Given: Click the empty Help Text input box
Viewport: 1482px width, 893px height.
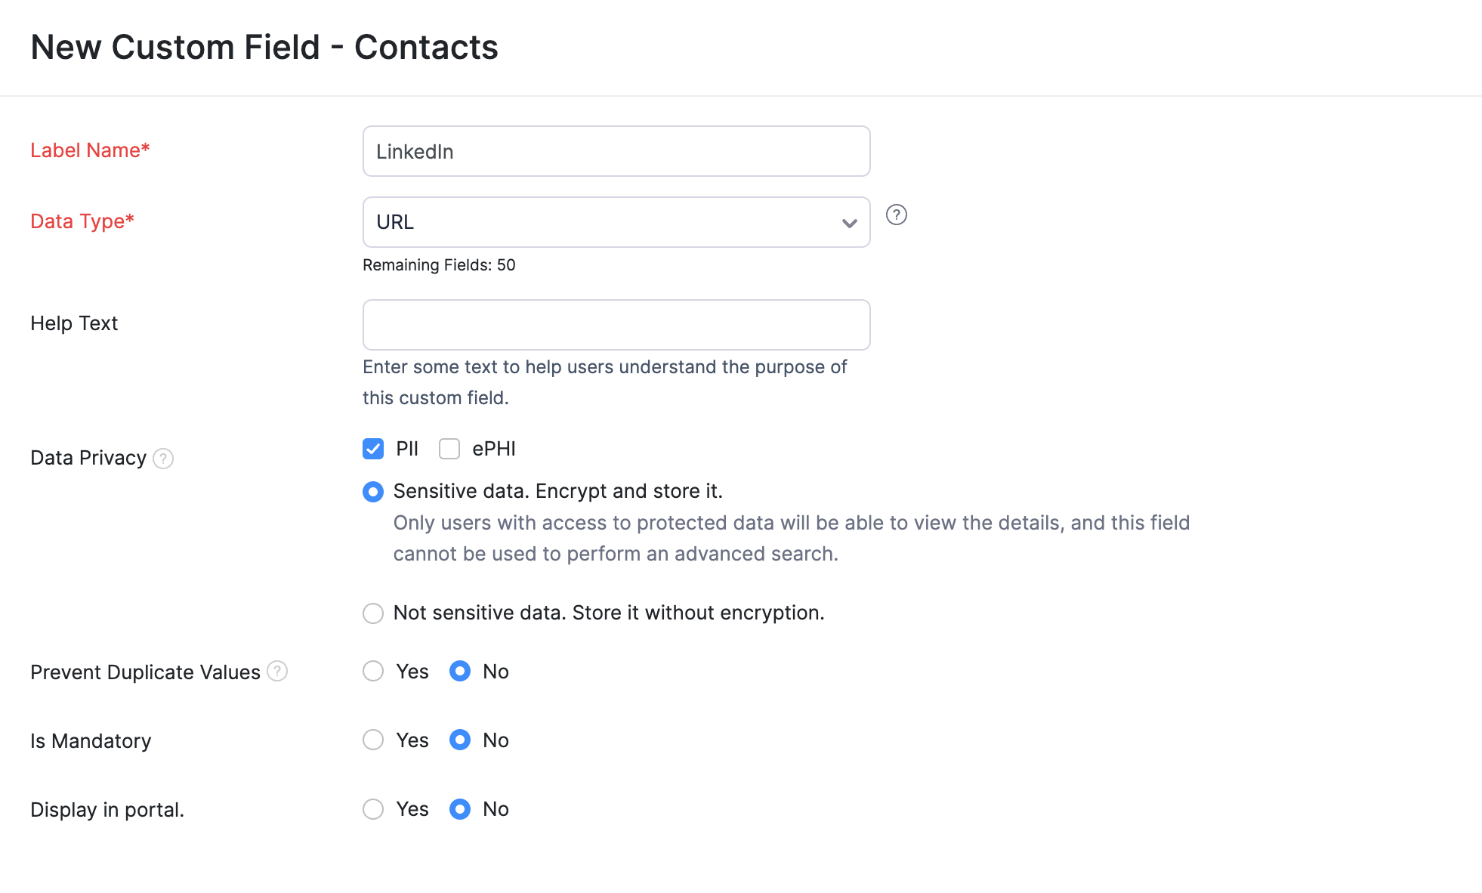Looking at the screenshot, I should coord(616,324).
